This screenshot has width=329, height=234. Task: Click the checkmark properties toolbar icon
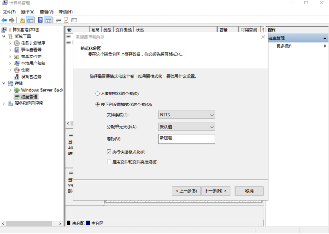pos(66,20)
